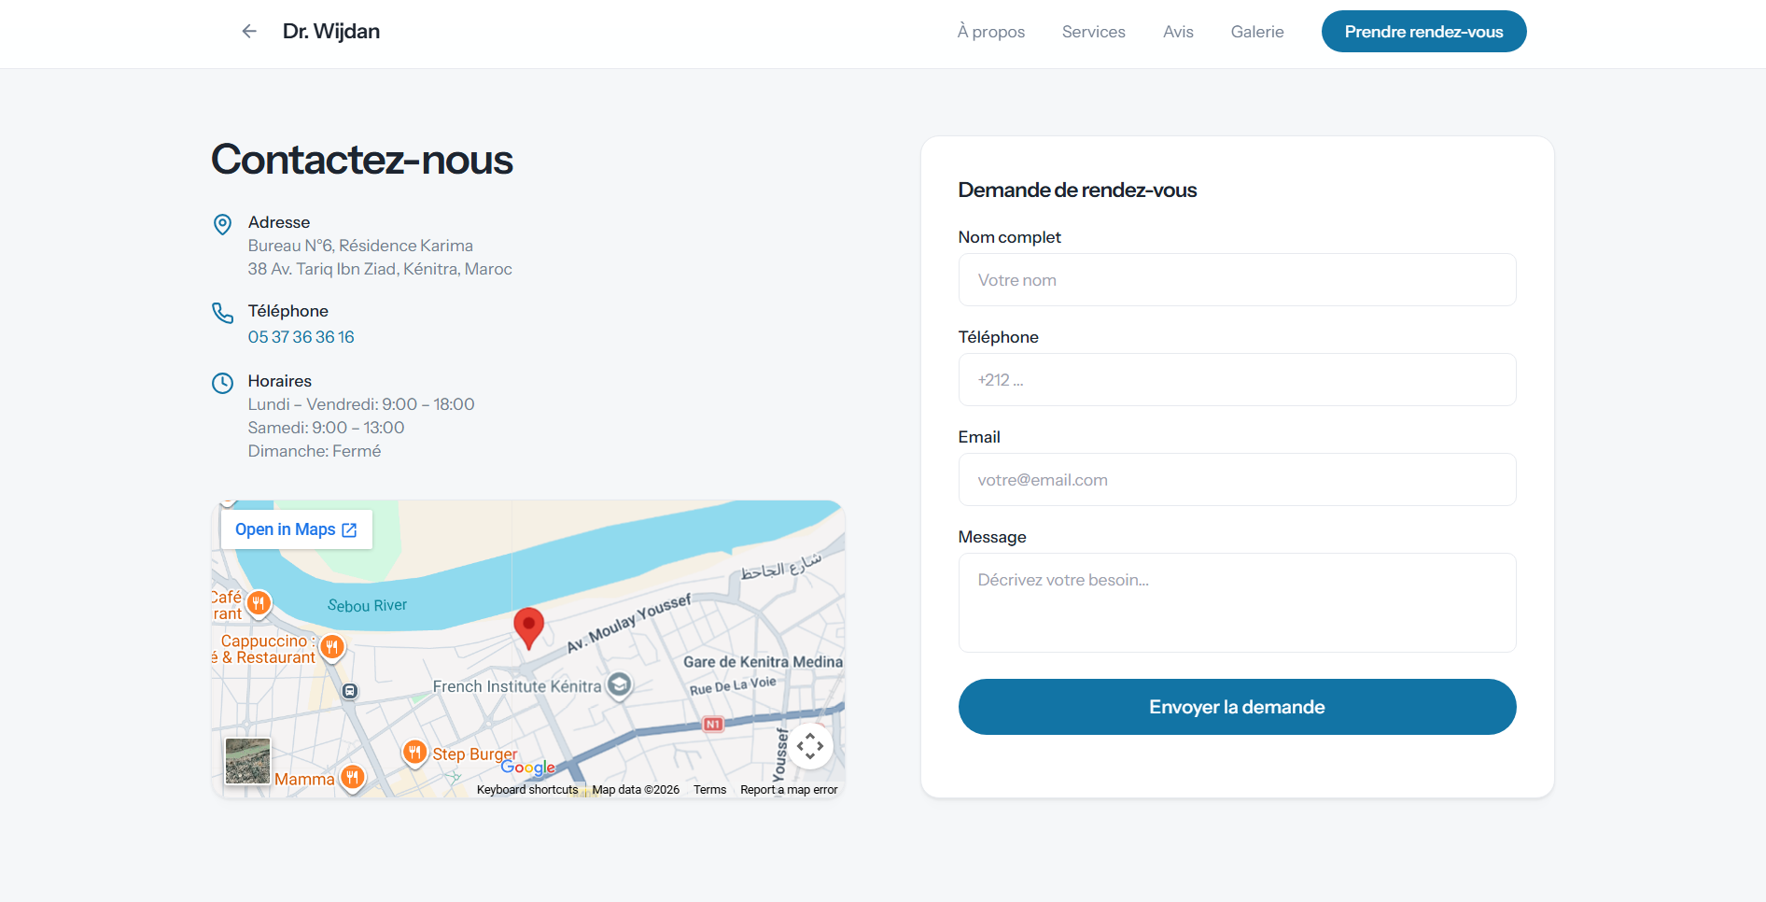Click the Message text area
This screenshot has height=902, width=1766.
pyautogui.click(x=1237, y=602)
